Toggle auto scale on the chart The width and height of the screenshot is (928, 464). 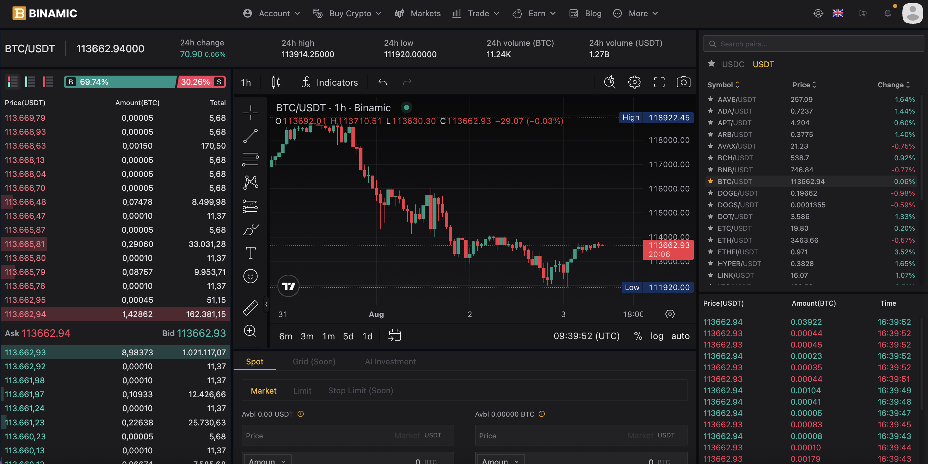(680, 336)
